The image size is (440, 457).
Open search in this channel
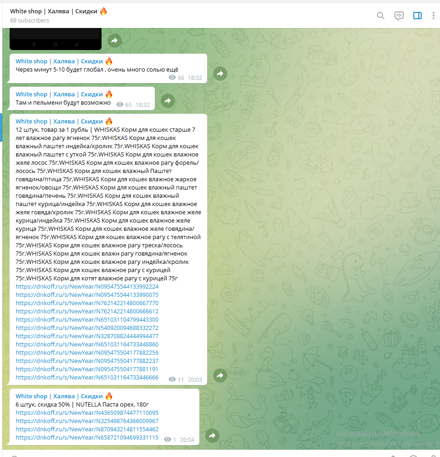point(380,16)
